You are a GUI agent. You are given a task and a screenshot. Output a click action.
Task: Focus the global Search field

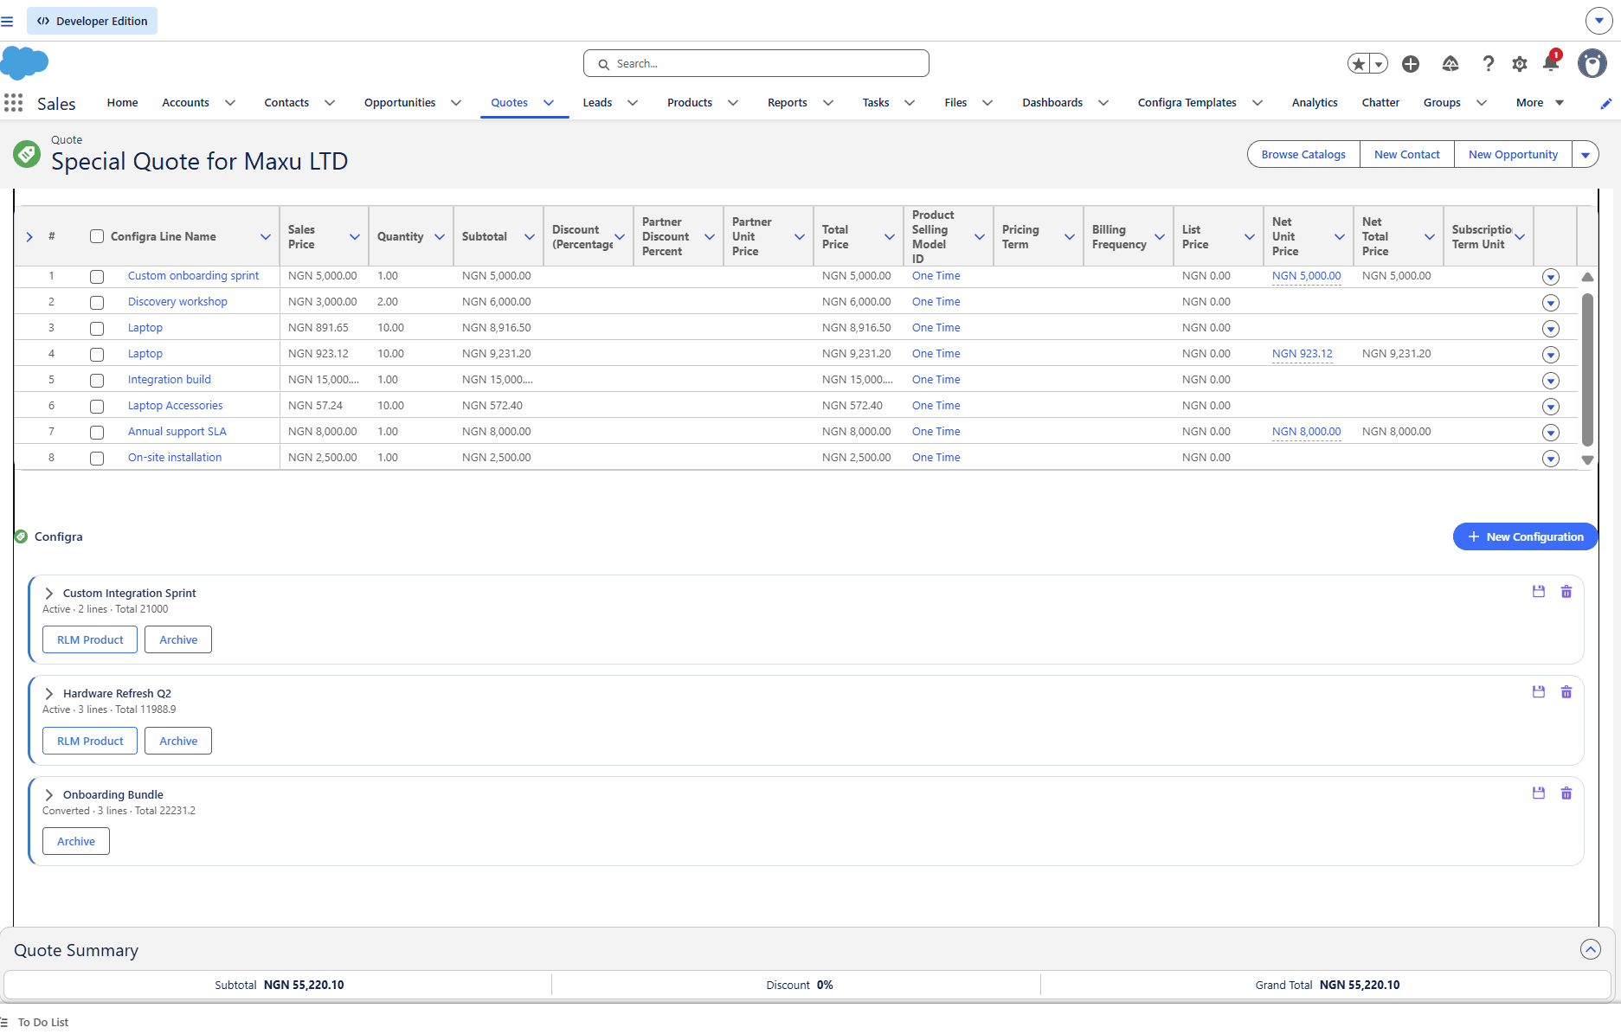756,63
